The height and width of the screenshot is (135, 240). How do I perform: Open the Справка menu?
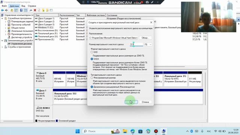point(32,6)
